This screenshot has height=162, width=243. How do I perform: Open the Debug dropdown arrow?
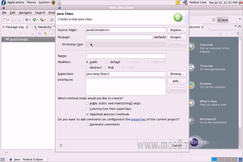point(30,20)
